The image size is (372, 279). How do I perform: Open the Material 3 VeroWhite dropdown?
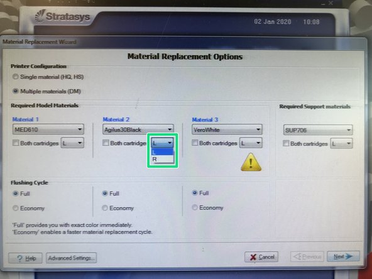(x=227, y=130)
